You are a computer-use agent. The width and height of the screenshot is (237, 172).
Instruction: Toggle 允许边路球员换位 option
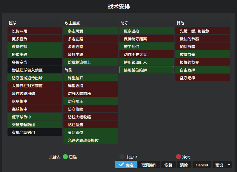pos(91,140)
